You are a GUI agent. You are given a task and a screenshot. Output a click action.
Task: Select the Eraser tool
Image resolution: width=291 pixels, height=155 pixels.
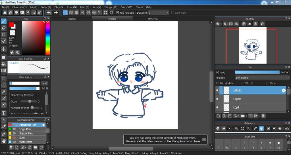click(x=3, y=28)
